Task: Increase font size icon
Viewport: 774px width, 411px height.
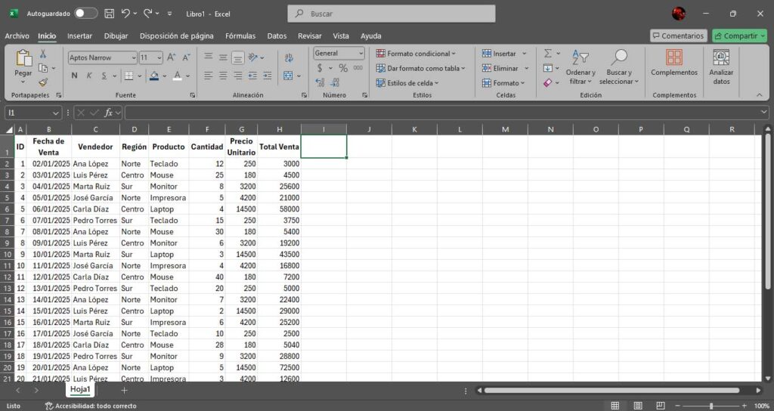Action: (172, 57)
